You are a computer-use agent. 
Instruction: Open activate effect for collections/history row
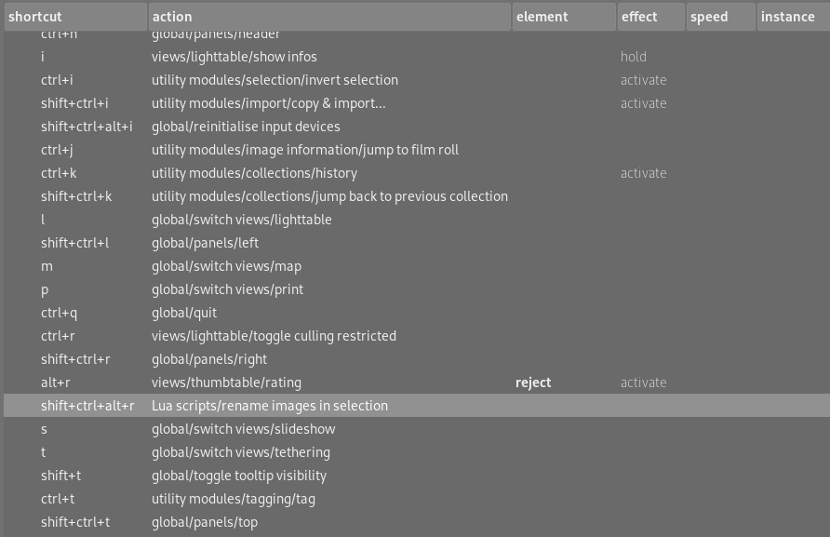(x=643, y=173)
